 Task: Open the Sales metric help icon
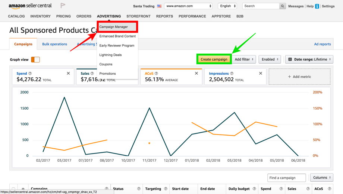92,74
